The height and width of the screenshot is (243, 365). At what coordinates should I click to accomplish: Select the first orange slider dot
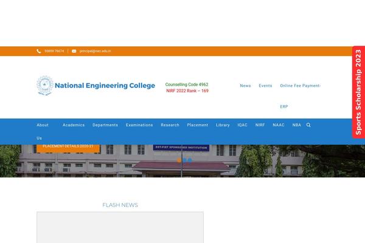point(179,160)
